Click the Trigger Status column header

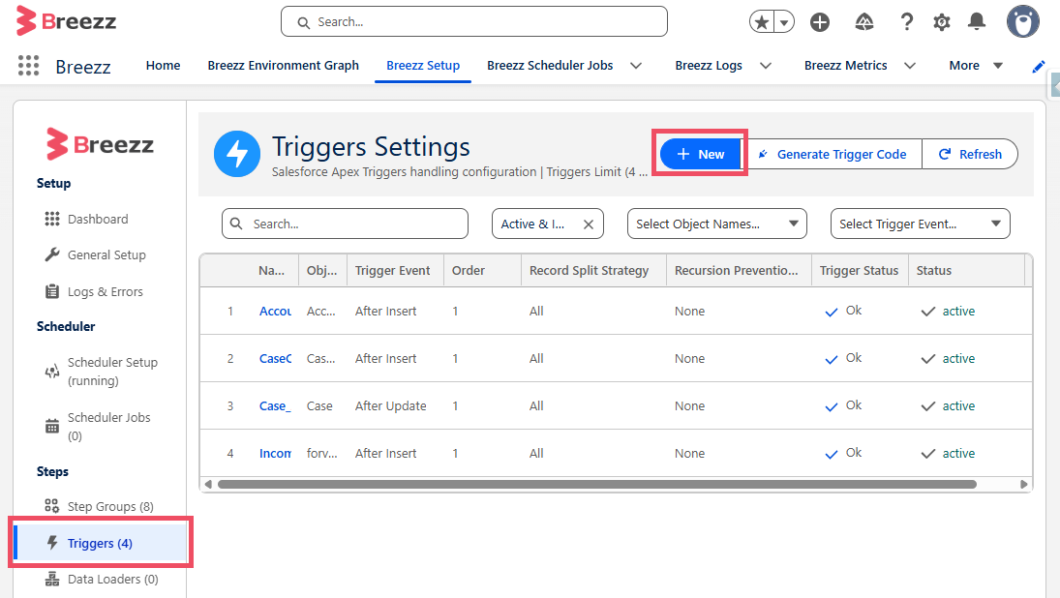pyautogui.click(x=860, y=270)
